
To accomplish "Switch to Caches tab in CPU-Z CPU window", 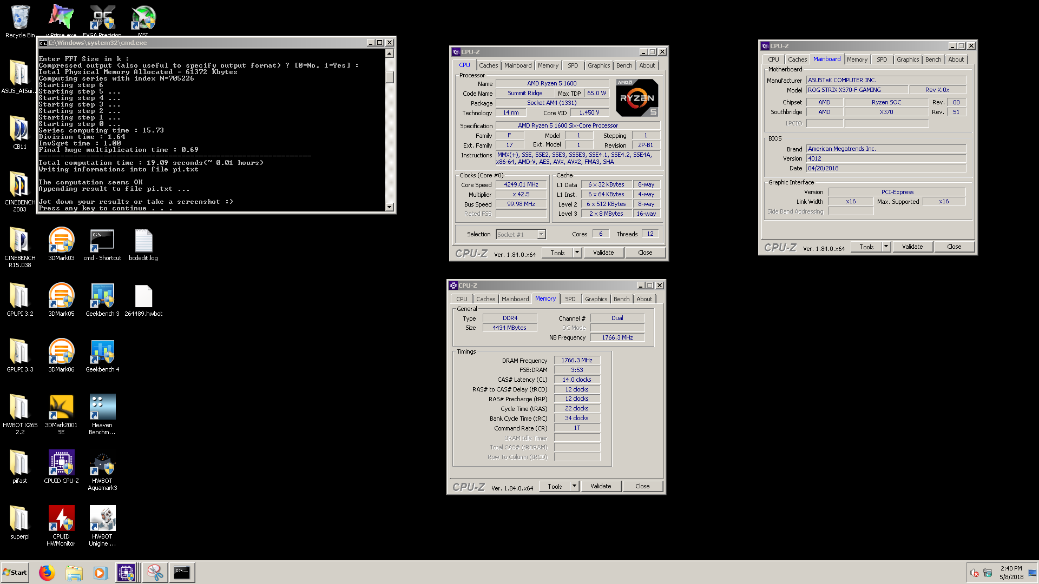I will [488, 65].
